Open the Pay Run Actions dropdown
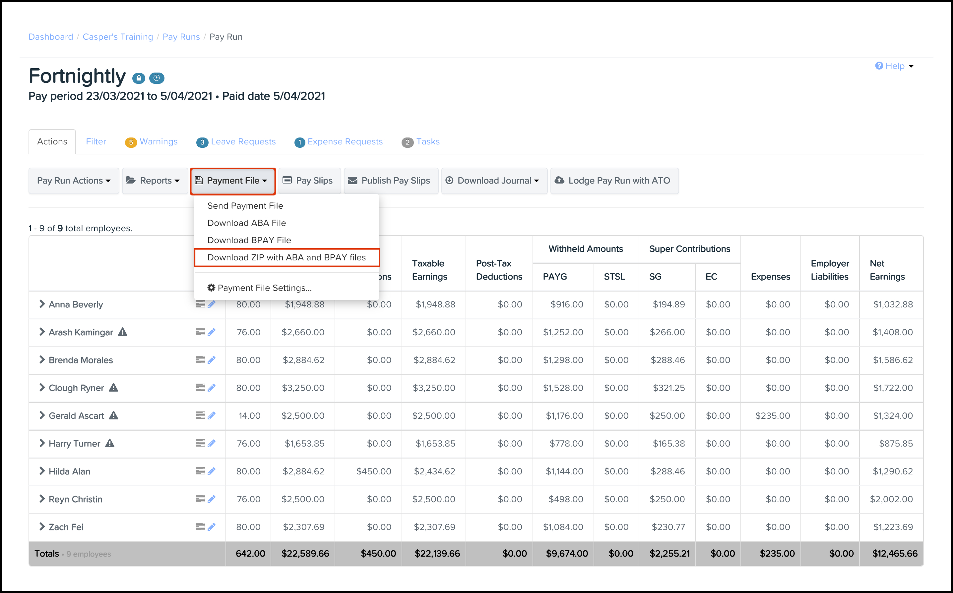Image resolution: width=953 pixels, height=593 pixels. tap(73, 181)
